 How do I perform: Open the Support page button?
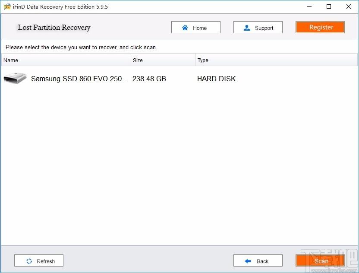258,28
